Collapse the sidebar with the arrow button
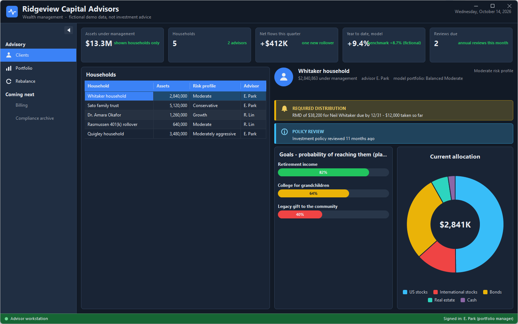Screen dimensions: 518x324 coord(69,30)
